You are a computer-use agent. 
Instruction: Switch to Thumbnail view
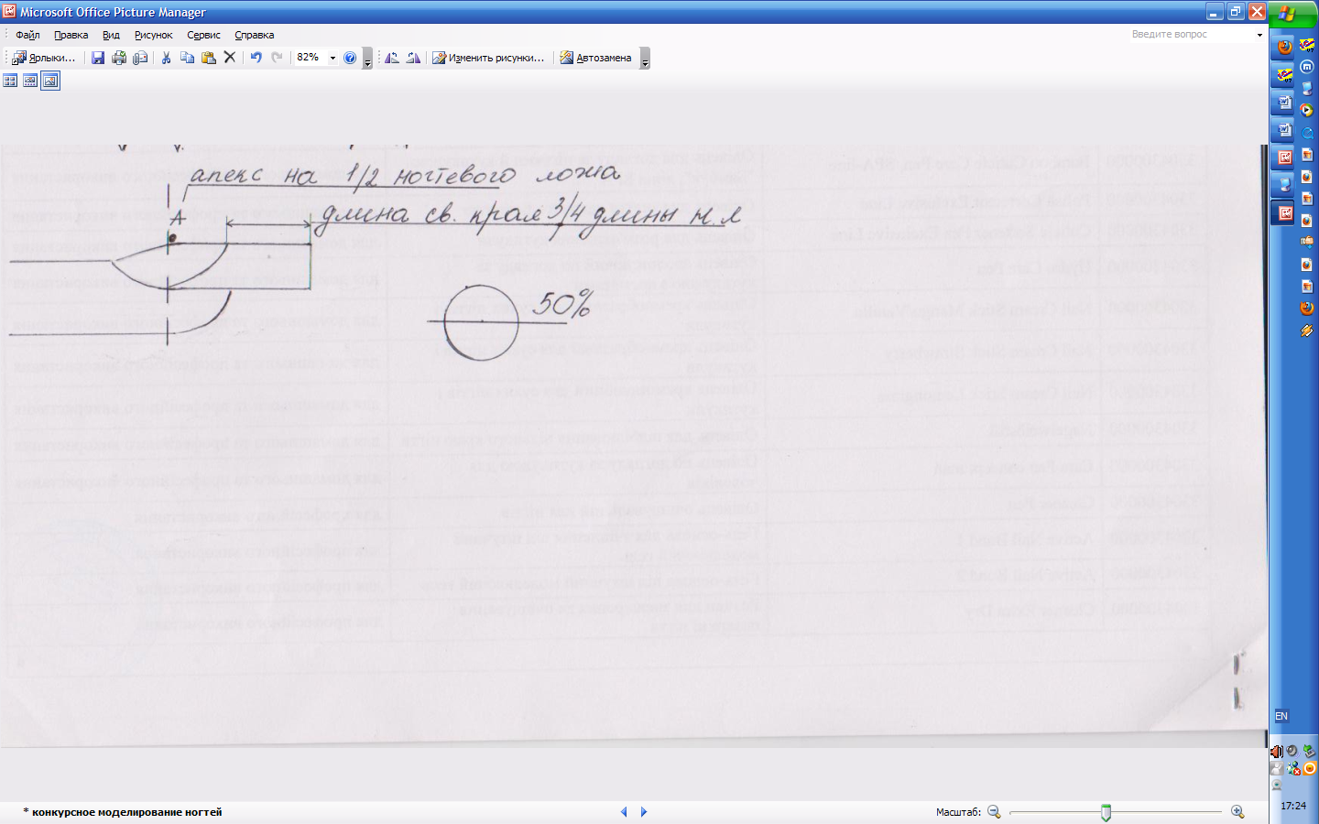click(x=10, y=81)
